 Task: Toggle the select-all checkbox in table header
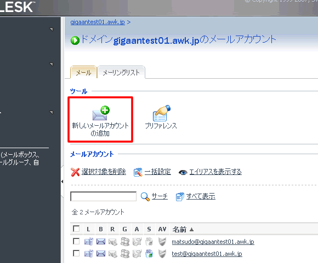pos(76,229)
